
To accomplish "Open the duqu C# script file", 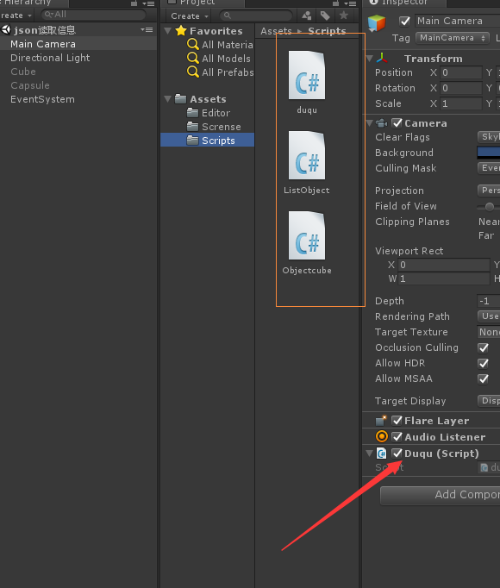I will tap(306, 75).
